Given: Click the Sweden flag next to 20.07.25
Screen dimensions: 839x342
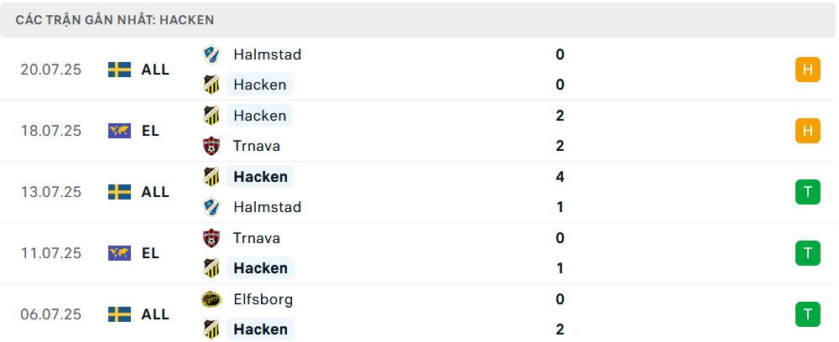Looking at the screenshot, I should tap(119, 70).
